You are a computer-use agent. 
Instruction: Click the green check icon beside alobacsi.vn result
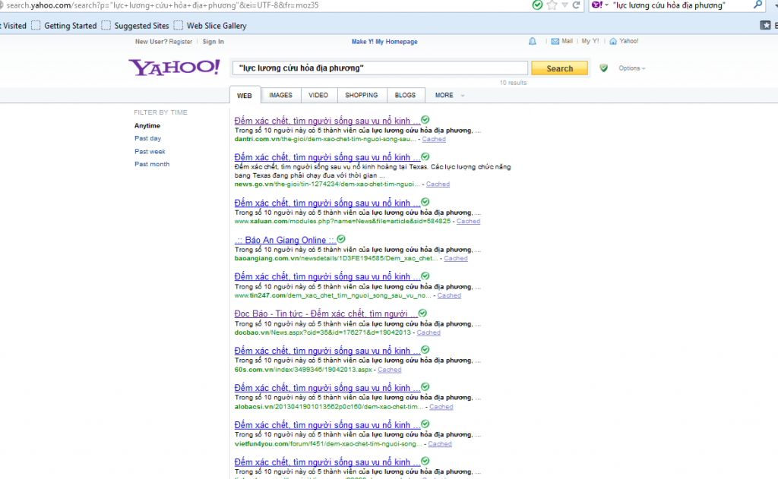(x=425, y=387)
